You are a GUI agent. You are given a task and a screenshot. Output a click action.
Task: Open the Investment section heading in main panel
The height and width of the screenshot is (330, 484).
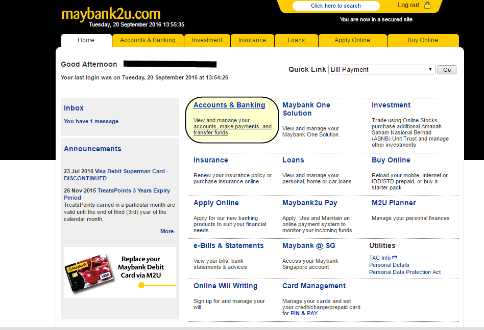pyautogui.click(x=391, y=105)
